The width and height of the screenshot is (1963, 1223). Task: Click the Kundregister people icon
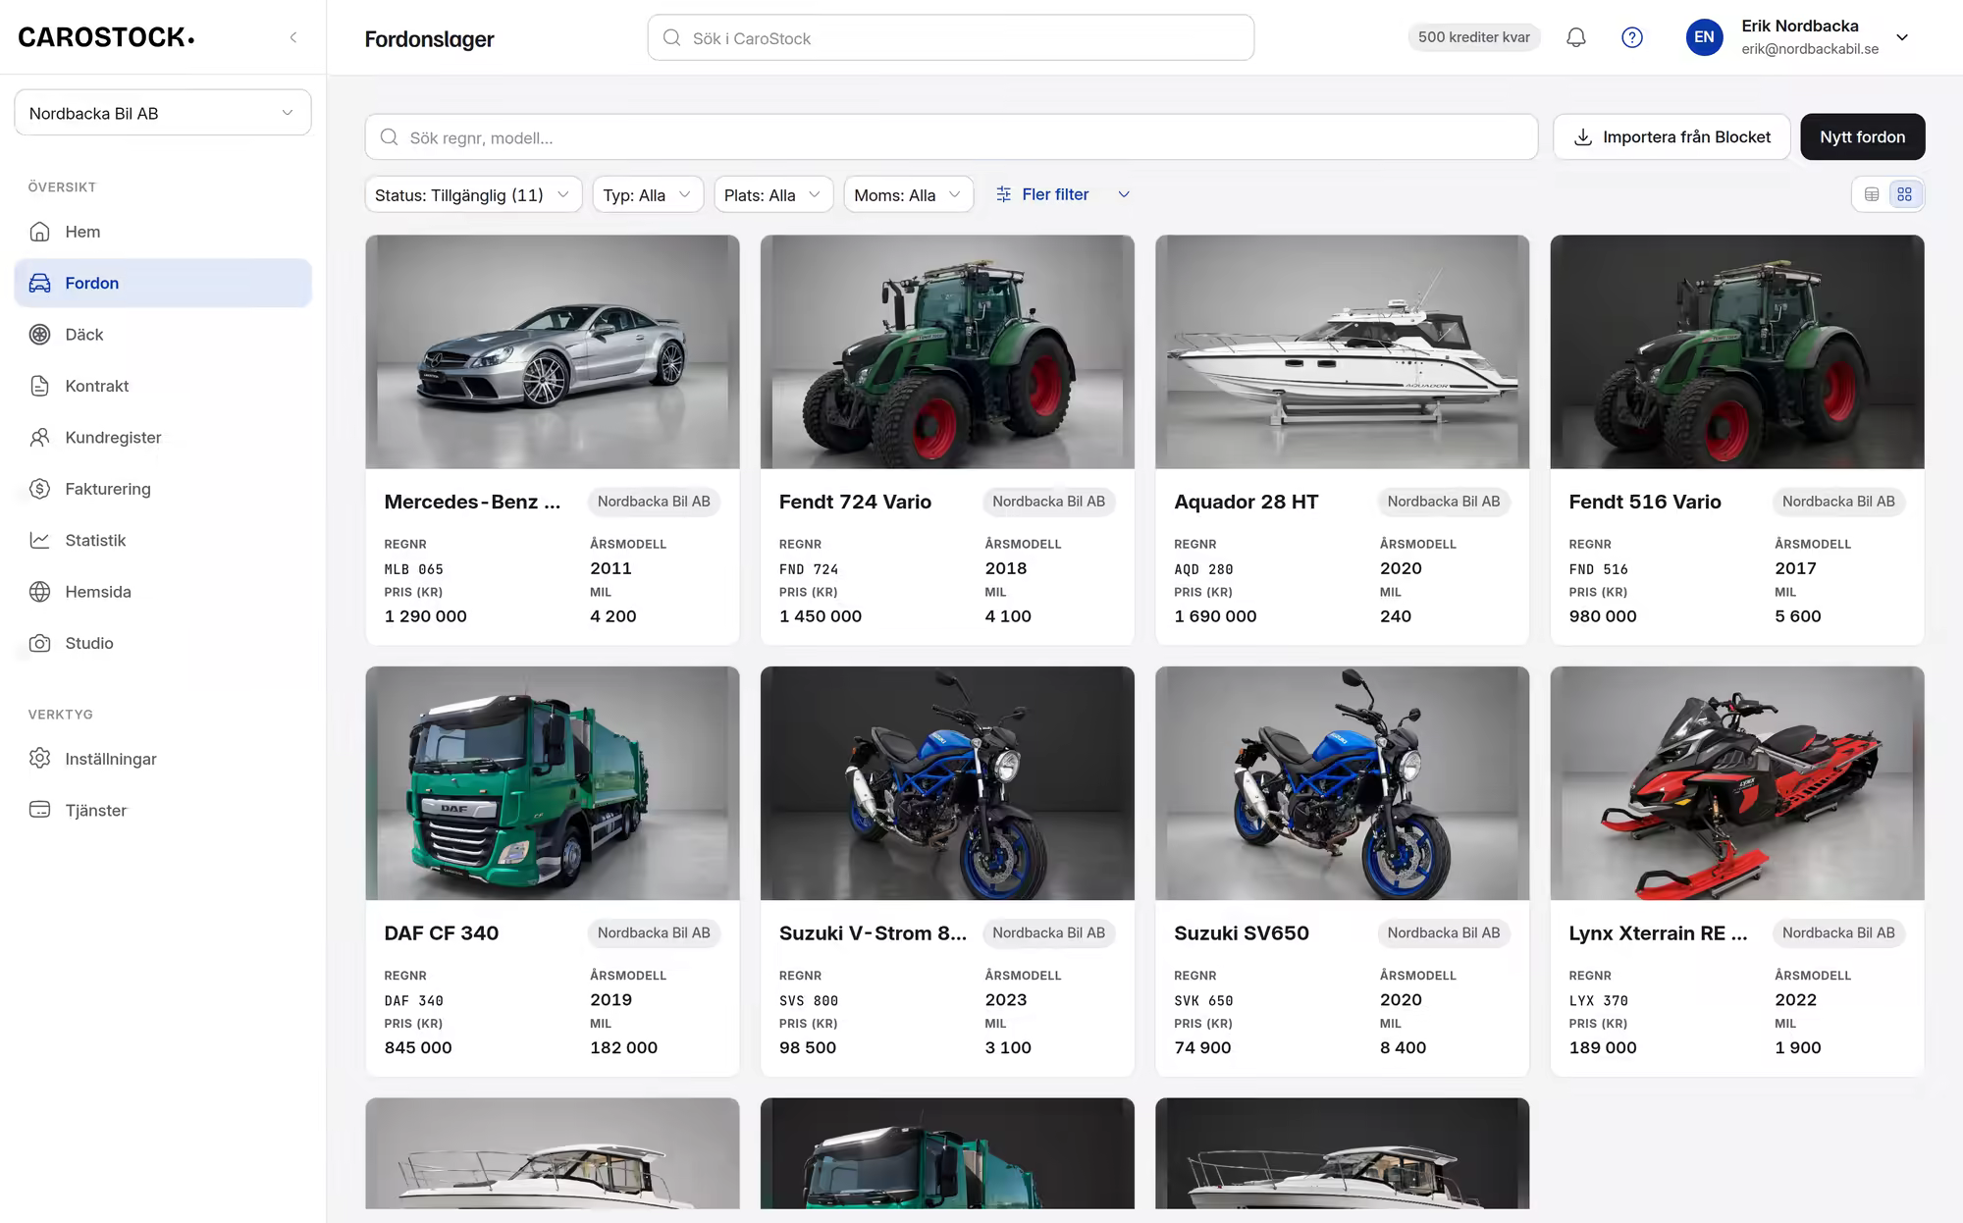39,438
